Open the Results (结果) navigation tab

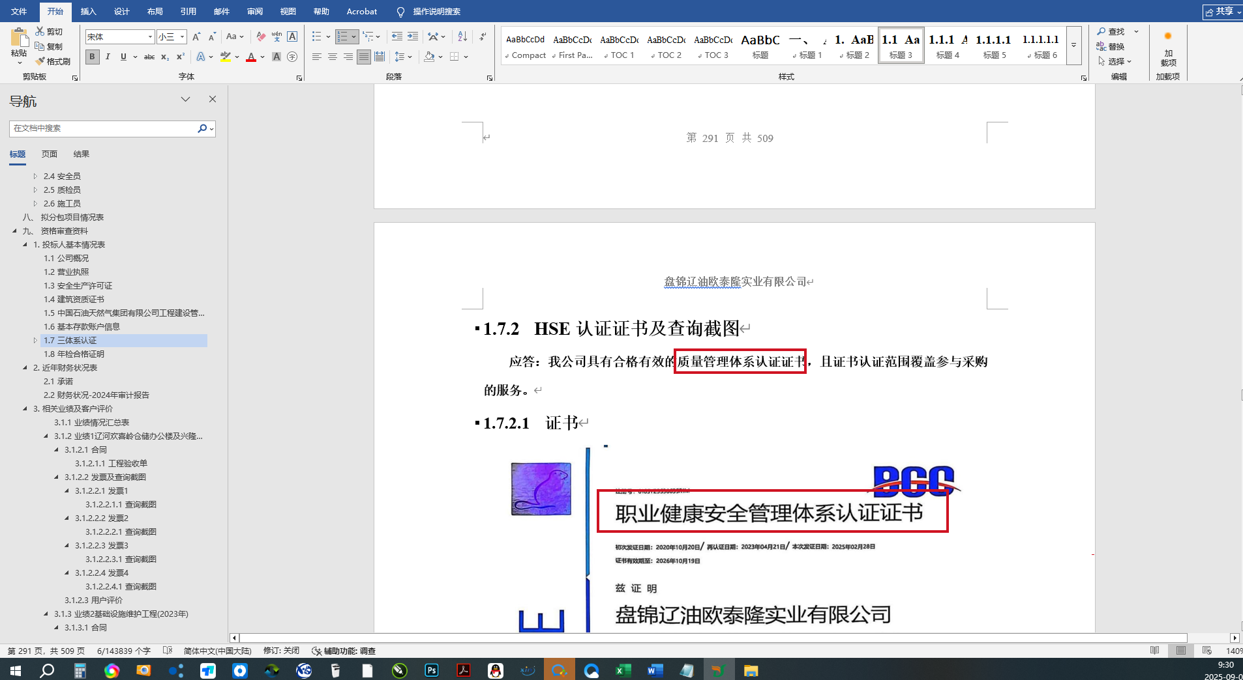tap(82, 154)
